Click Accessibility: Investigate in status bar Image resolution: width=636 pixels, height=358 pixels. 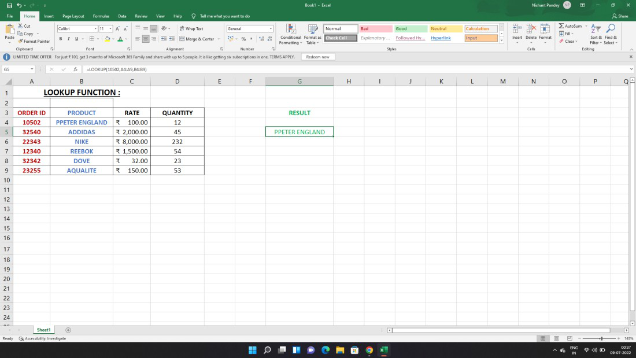tap(42, 338)
